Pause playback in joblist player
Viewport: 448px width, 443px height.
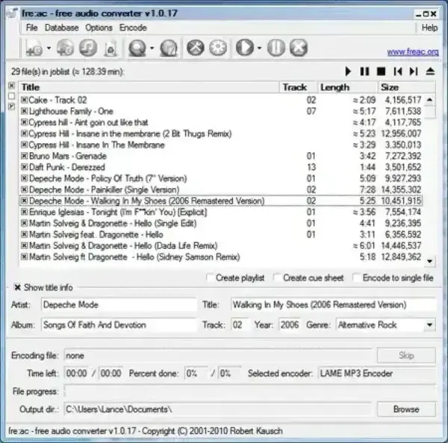(364, 72)
